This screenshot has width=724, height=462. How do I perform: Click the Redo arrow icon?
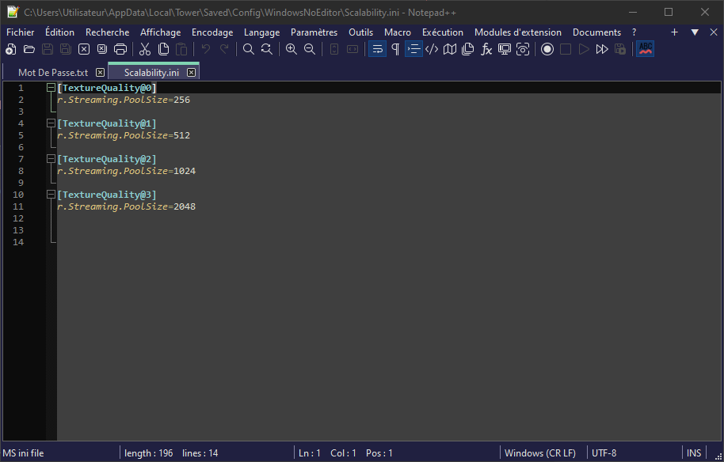pos(224,49)
